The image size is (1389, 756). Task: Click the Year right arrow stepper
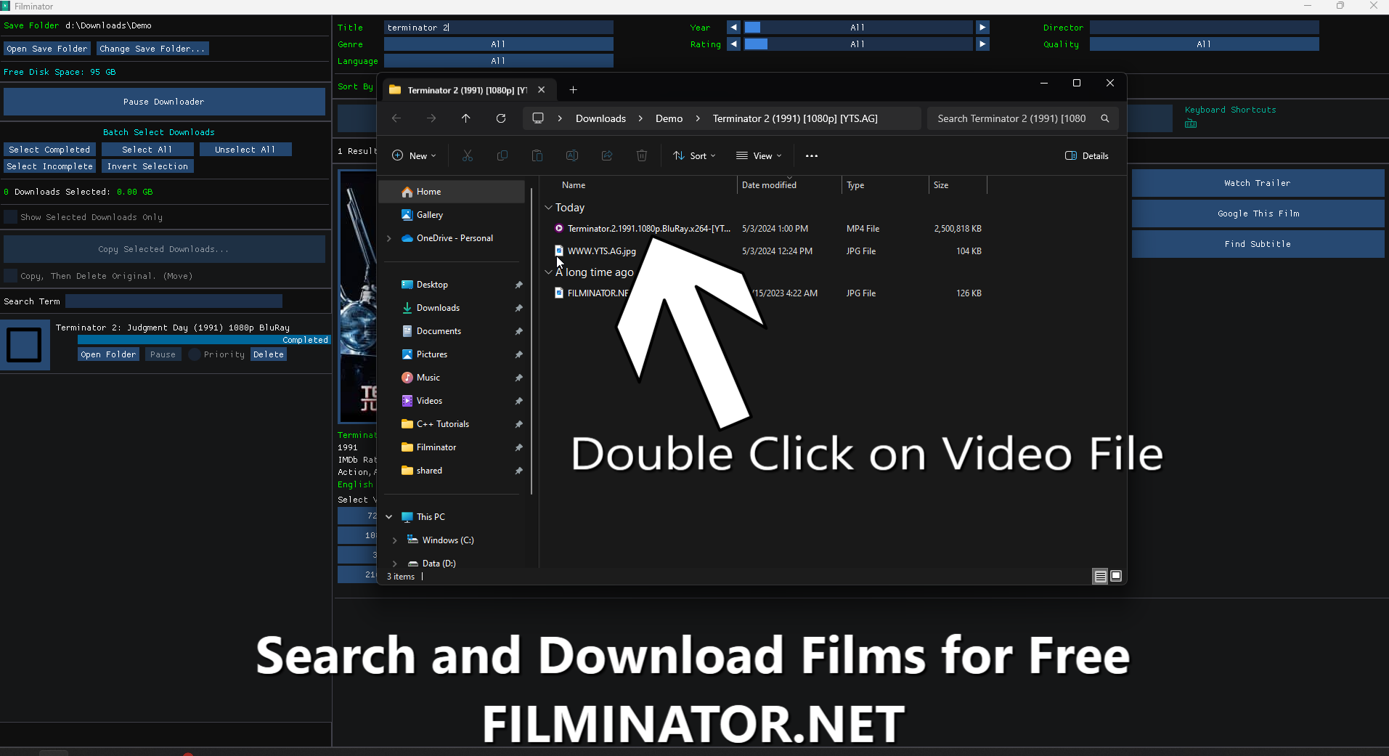point(982,27)
